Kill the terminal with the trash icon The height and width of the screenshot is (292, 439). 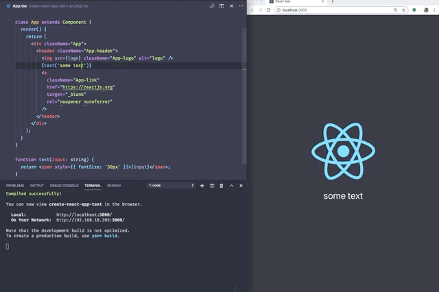coord(222,186)
